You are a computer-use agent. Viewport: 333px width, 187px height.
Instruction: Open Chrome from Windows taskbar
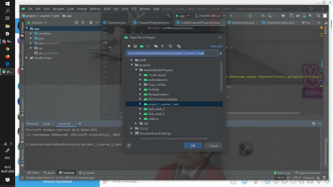pos(8,49)
